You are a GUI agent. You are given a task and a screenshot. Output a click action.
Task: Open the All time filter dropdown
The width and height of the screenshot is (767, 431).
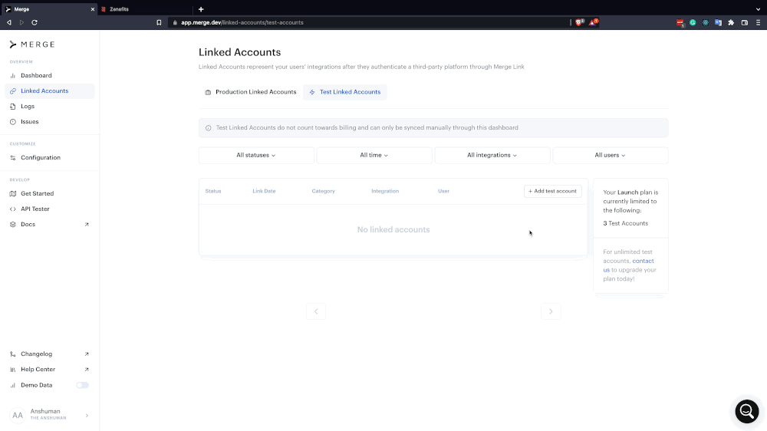[374, 155]
